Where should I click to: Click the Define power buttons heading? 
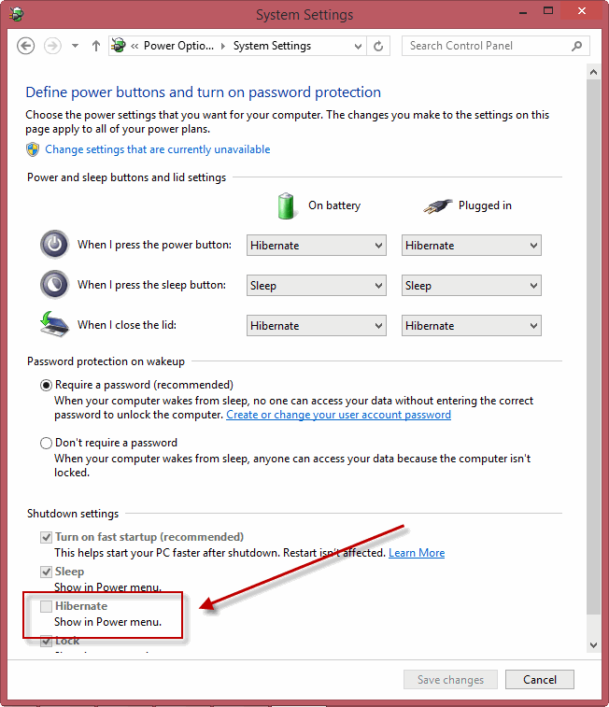pyautogui.click(x=204, y=92)
